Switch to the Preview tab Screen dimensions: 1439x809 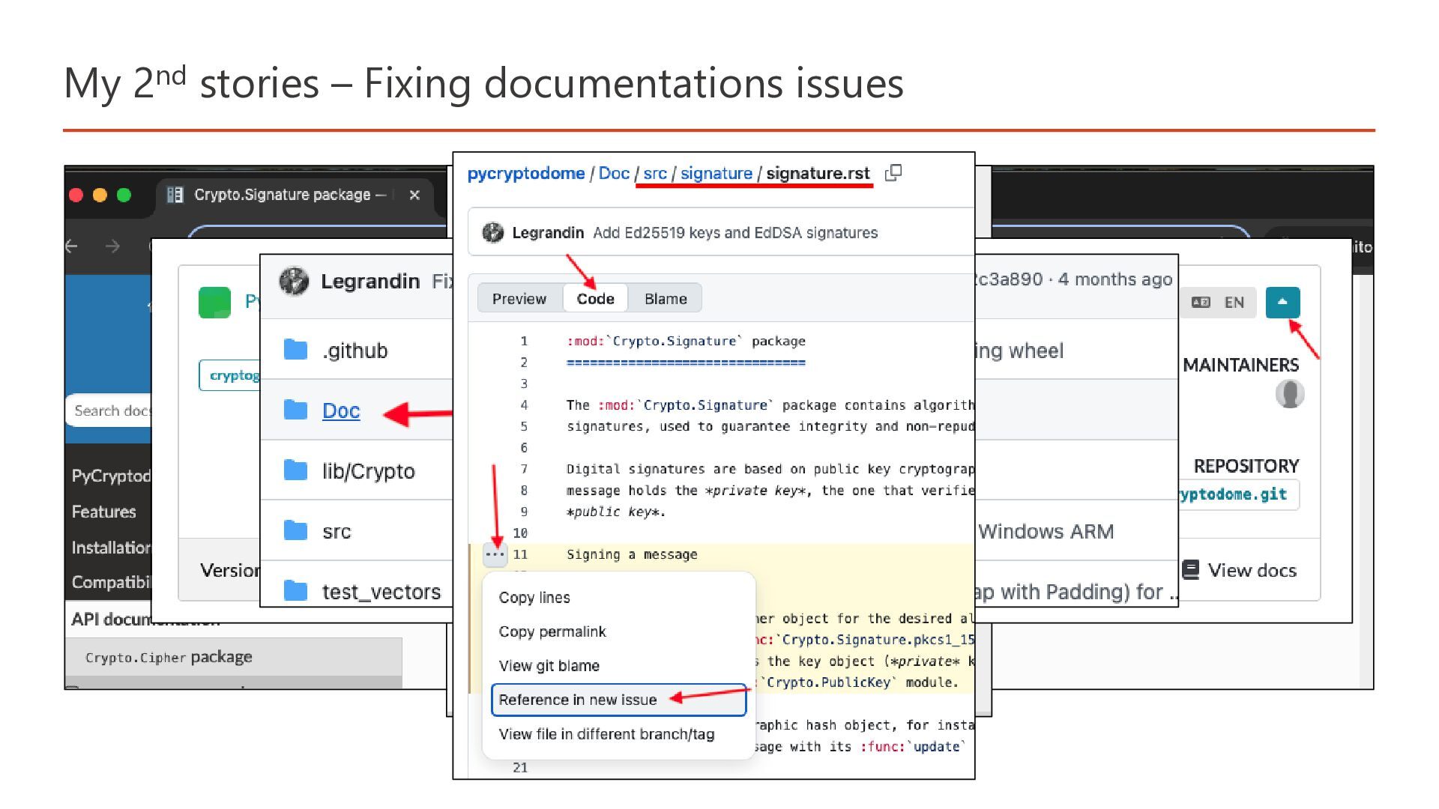[x=519, y=299]
